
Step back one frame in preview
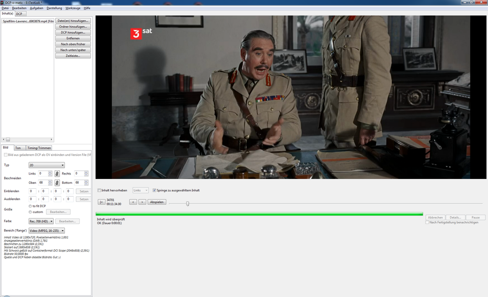pos(133,202)
